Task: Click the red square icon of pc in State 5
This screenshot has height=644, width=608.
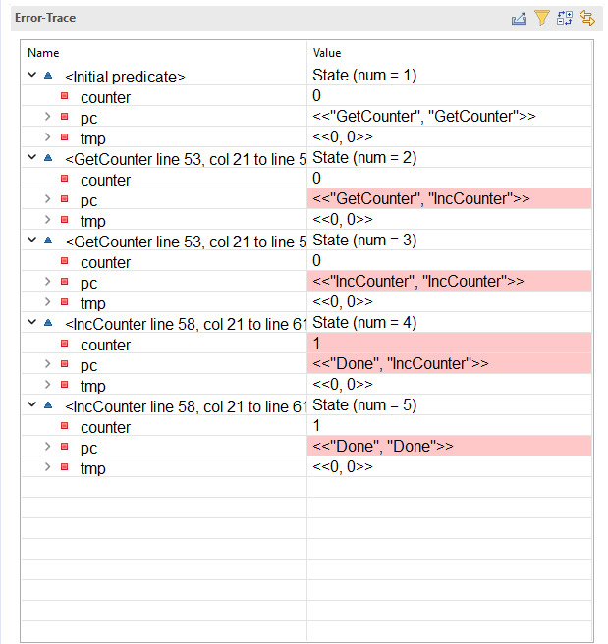Action: (64, 446)
